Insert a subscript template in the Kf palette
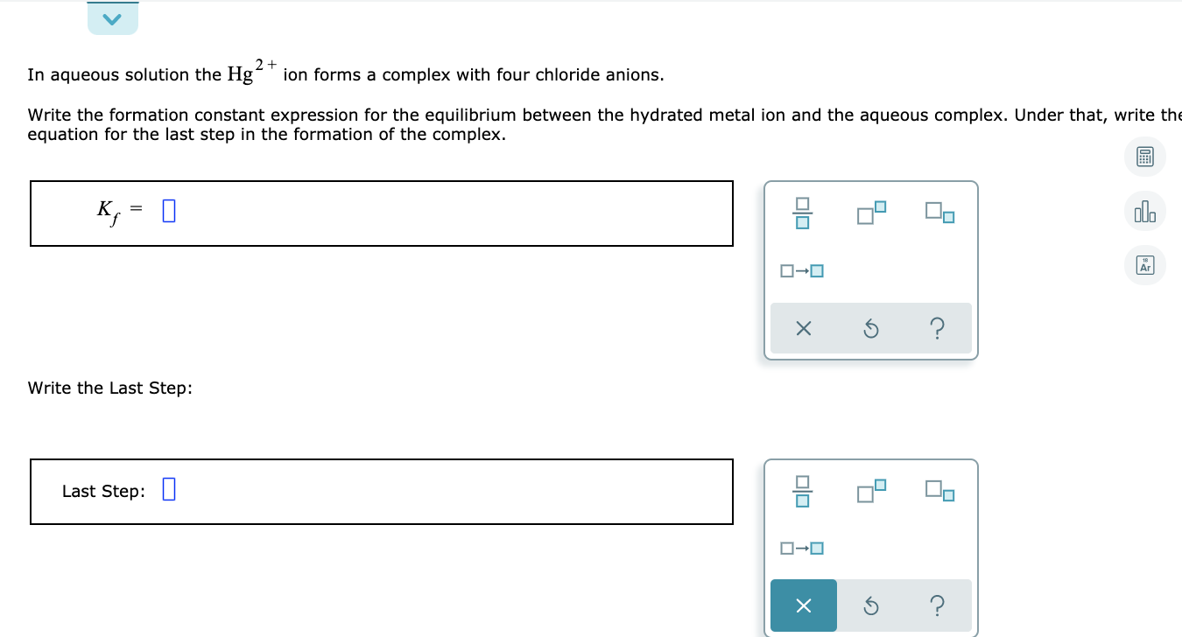 pyautogui.click(x=938, y=213)
